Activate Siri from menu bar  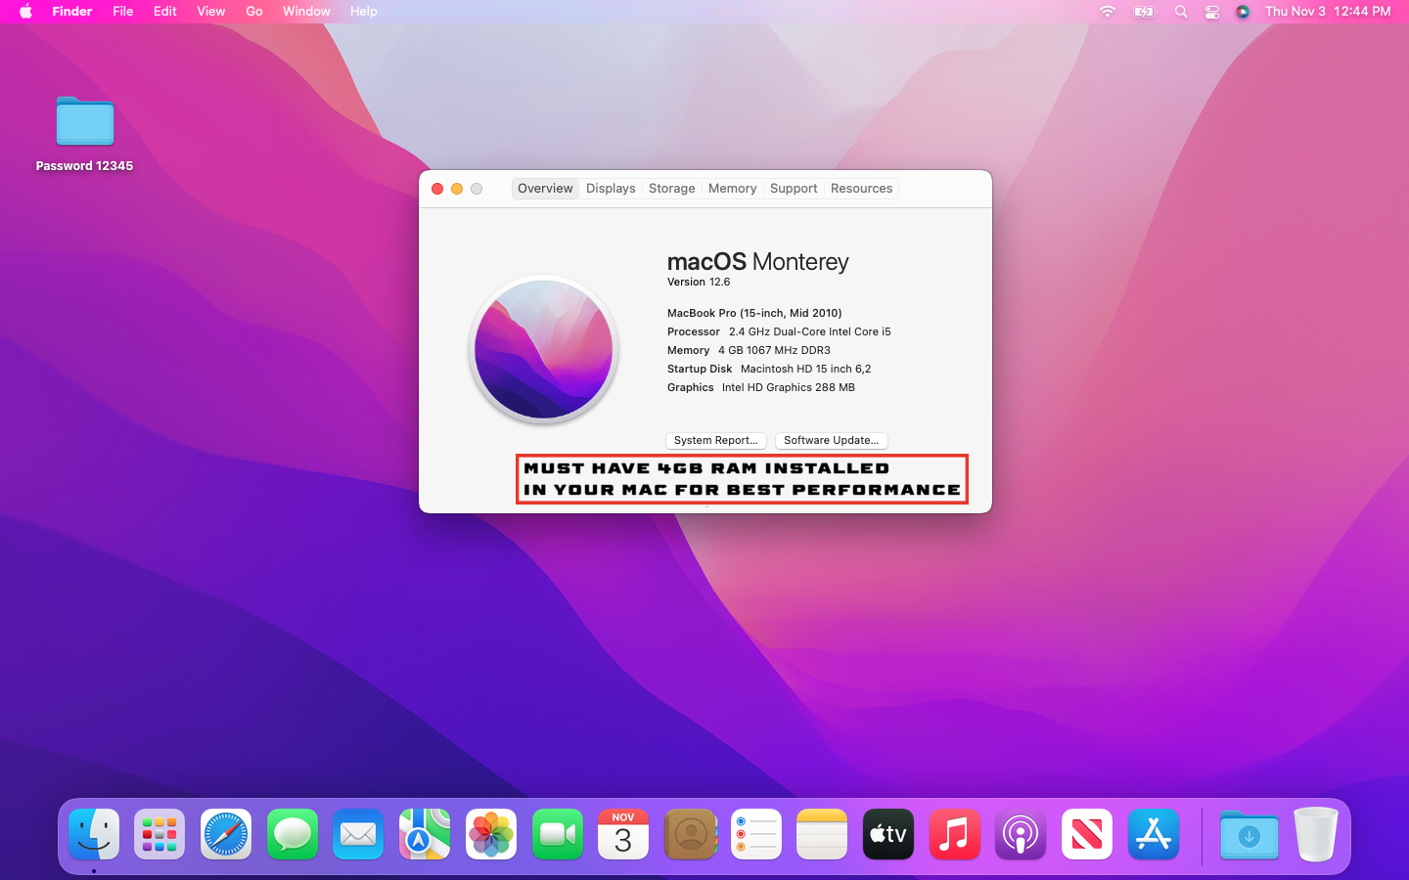(x=1243, y=12)
